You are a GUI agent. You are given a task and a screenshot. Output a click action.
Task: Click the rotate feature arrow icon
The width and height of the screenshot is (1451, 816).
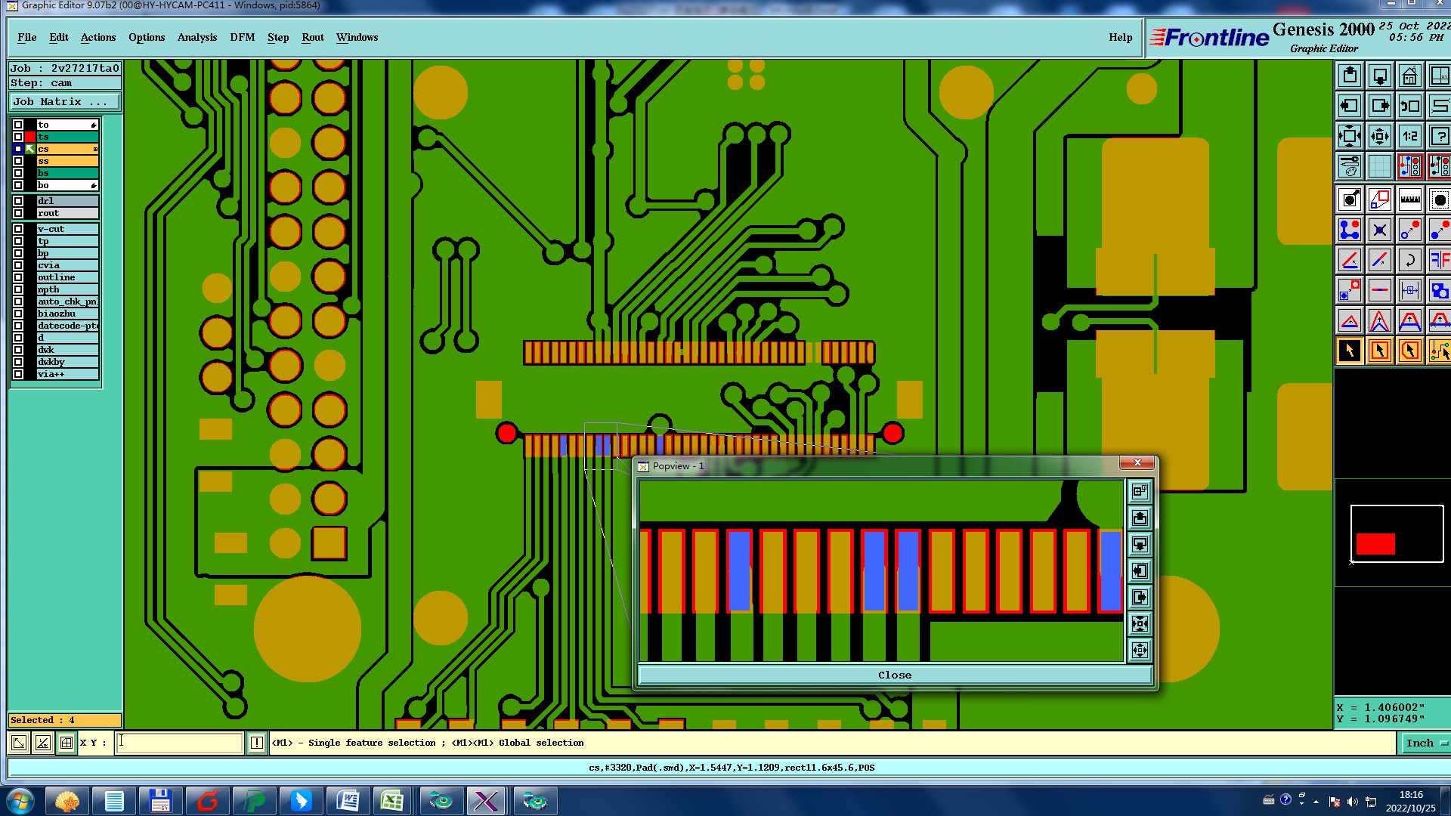coord(1409,260)
